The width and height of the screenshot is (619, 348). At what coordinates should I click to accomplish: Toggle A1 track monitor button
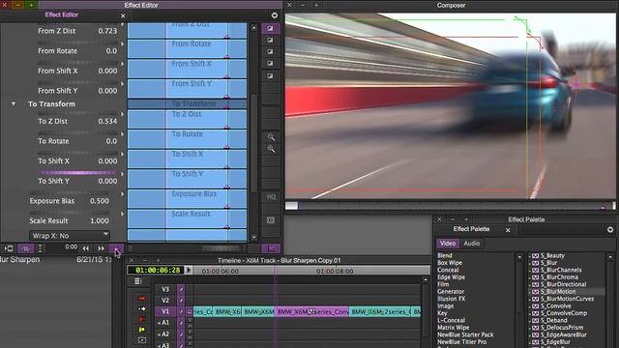tap(181, 322)
